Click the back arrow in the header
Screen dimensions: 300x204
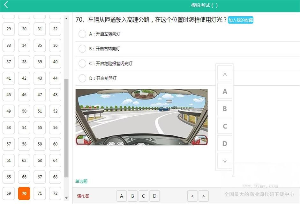point(6,5)
